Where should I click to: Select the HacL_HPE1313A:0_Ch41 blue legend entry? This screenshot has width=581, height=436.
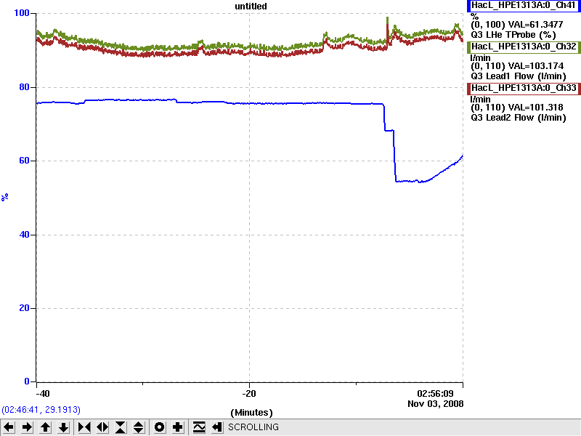click(524, 5)
